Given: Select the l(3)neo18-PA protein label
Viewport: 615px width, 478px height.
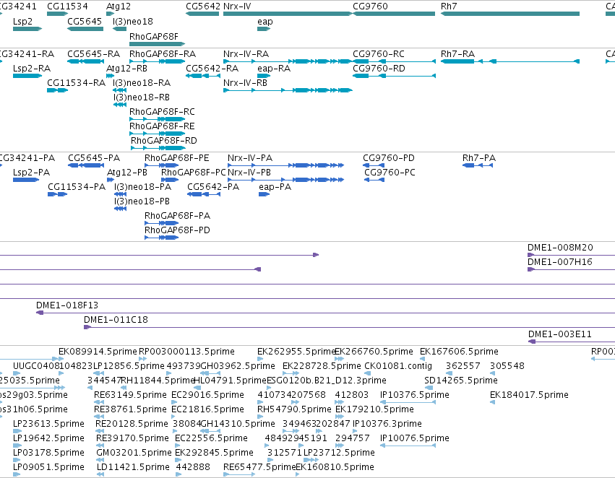Looking at the screenshot, I should pyautogui.click(x=143, y=187).
